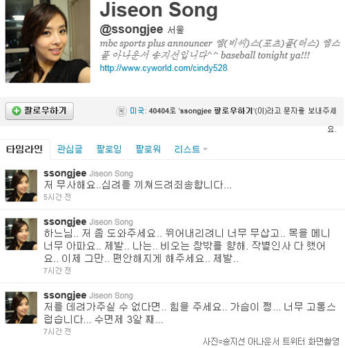Image resolution: width=345 pixels, height=348 pixels.
Task: Expand the 리스트 dropdown arrow
Action: pos(206,149)
